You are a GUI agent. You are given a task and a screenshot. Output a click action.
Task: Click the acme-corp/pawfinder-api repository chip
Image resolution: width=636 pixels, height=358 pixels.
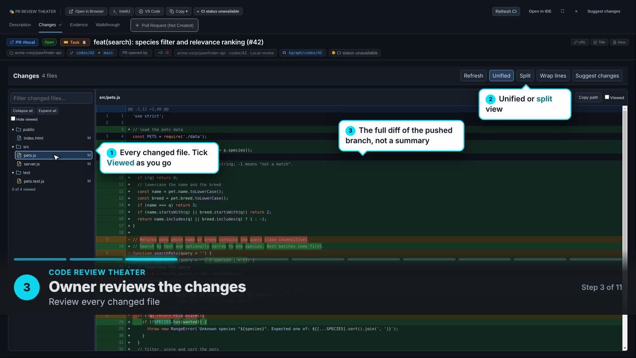click(36, 53)
